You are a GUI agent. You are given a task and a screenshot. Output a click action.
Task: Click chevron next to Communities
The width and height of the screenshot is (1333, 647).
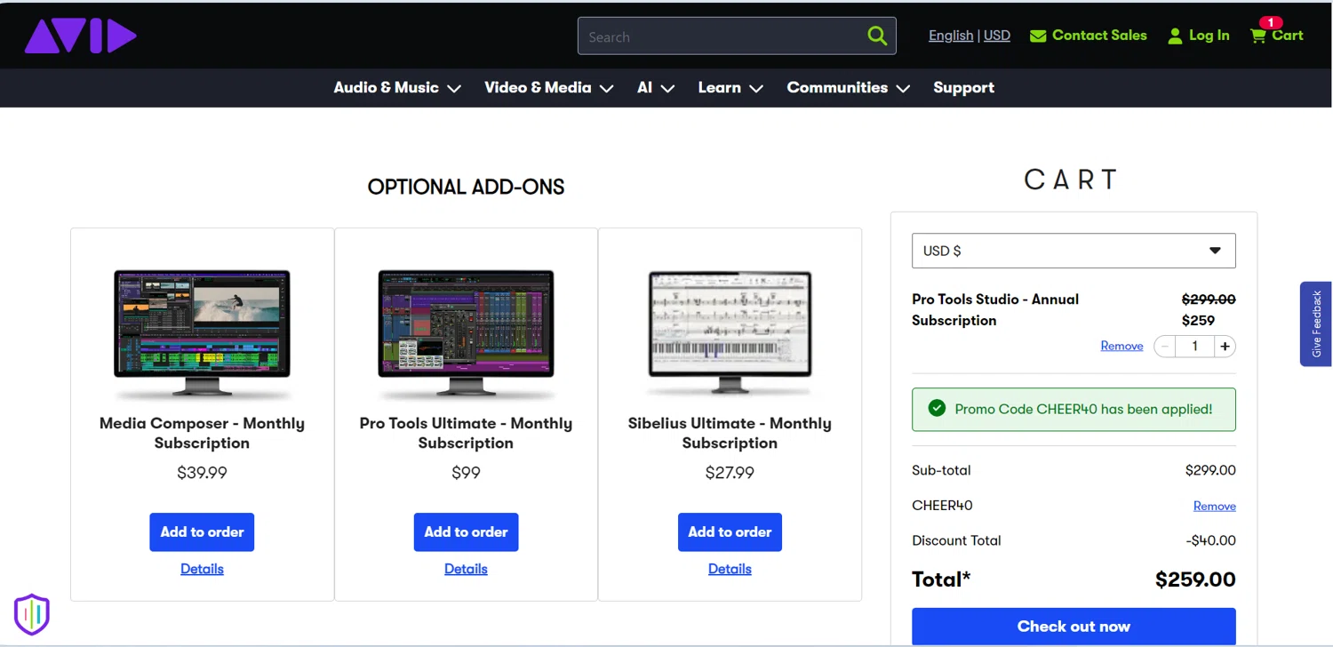(903, 89)
